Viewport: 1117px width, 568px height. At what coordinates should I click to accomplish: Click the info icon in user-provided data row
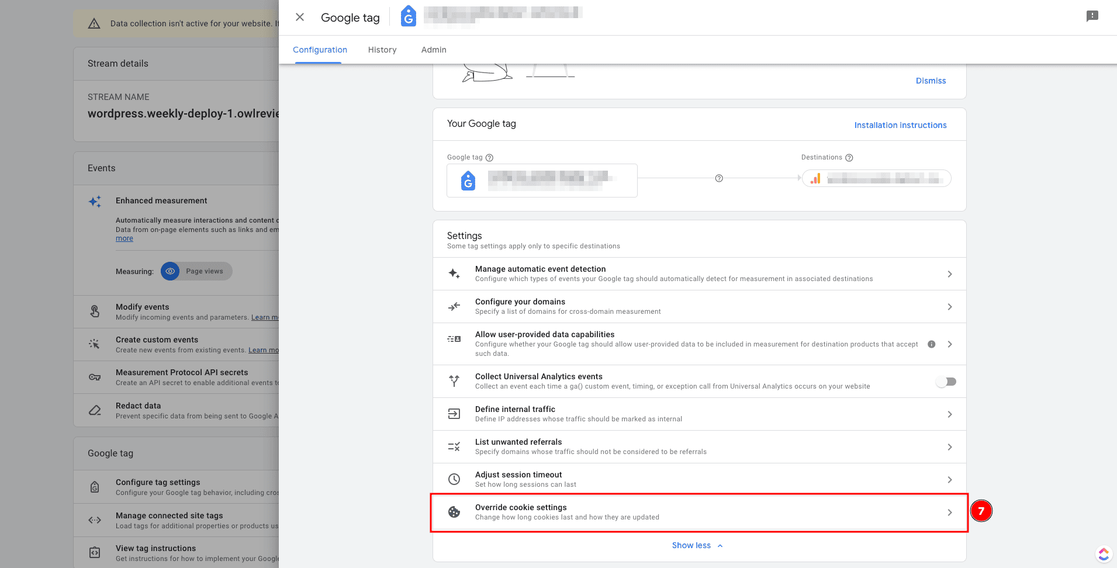pyautogui.click(x=932, y=344)
